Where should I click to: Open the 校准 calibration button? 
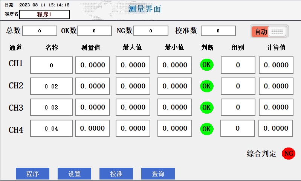pos(116,174)
